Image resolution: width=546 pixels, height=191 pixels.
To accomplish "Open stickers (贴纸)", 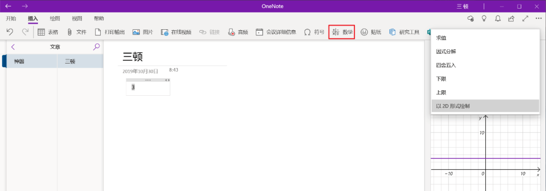I will pyautogui.click(x=371, y=32).
